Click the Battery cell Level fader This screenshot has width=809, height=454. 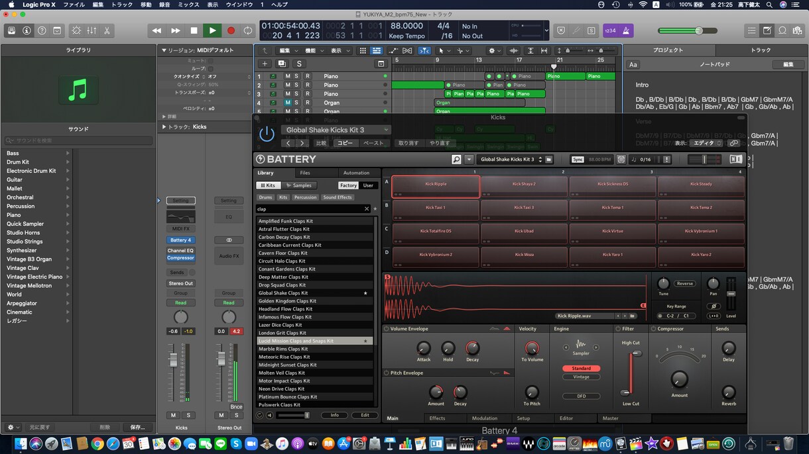[731, 294]
